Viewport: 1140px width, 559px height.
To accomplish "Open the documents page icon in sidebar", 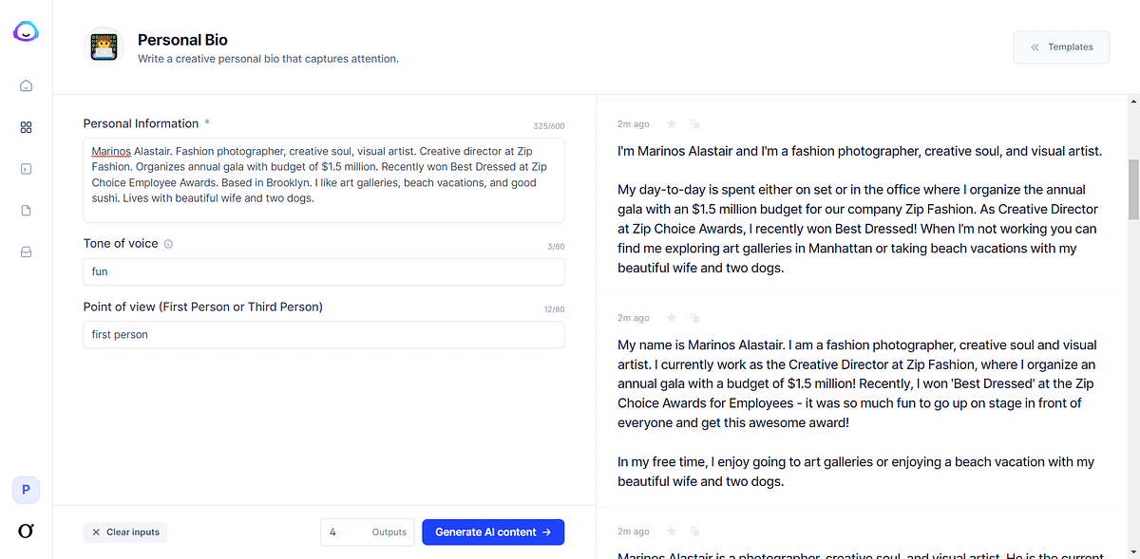I will pos(27,211).
